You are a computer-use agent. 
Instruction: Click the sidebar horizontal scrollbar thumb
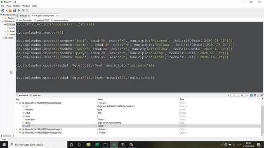coord(7,136)
